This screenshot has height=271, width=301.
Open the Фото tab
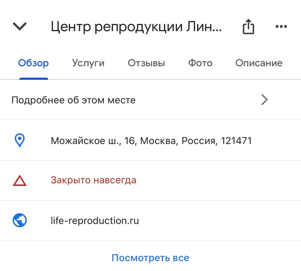point(200,63)
